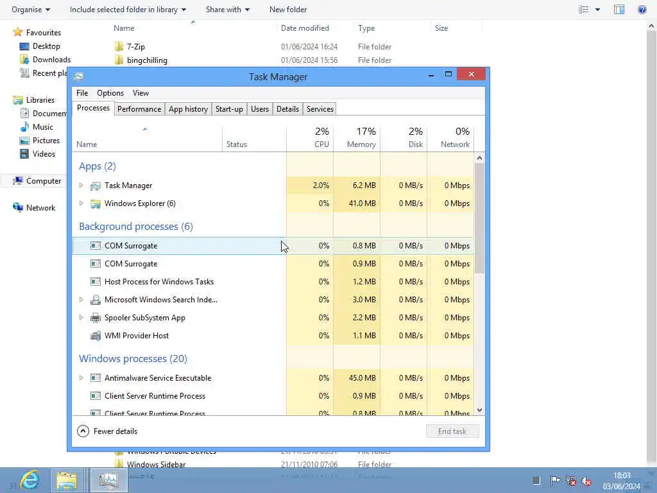
Task: Select the first Client Server Runtime Process row
Action: (x=273, y=395)
